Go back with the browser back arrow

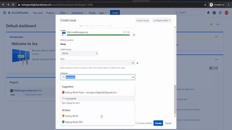(x=3, y=5)
